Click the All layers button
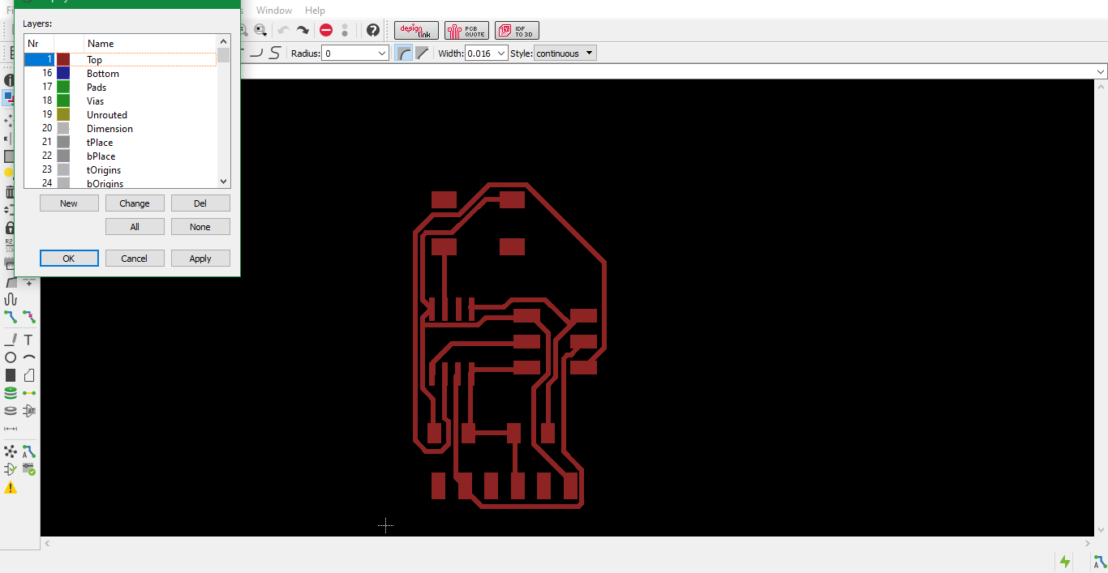Screen dimensions: 1108x573 pos(135,227)
